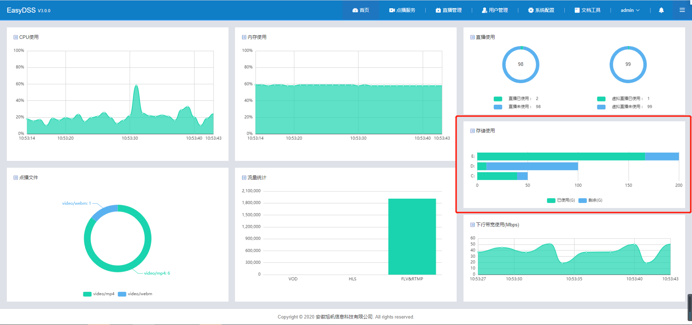Click the CPU使用 panel title icon
Screen dimensions: 692x325
coord(15,37)
